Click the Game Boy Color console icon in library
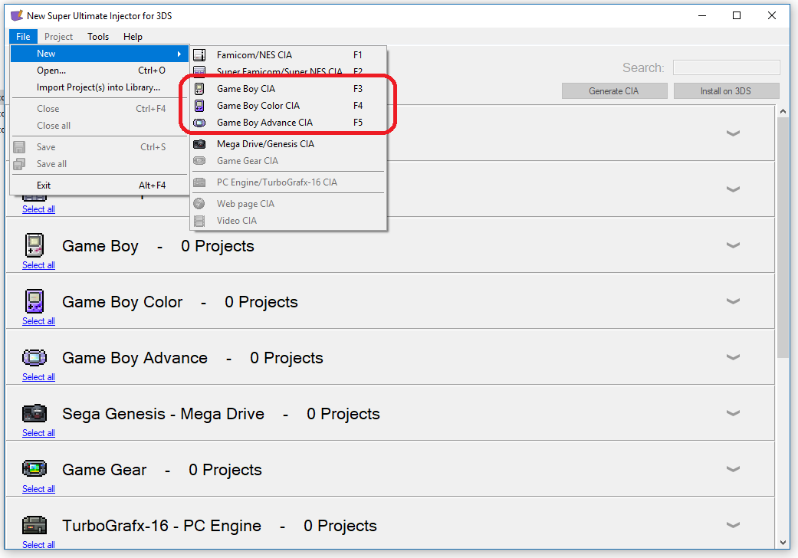 coord(34,301)
